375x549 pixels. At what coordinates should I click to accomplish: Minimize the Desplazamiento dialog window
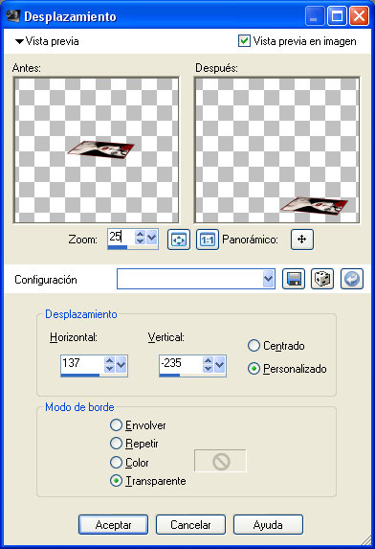click(314, 16)
